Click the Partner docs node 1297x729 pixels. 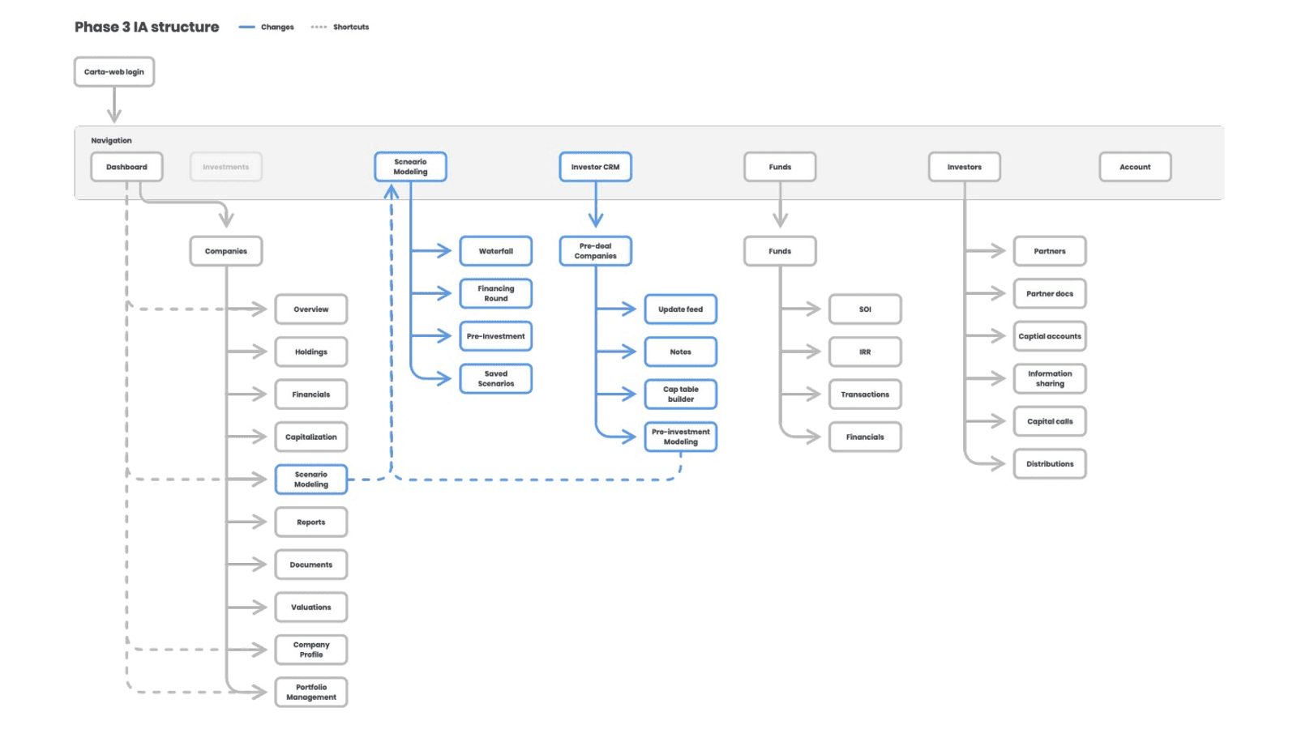point(1050,294)
